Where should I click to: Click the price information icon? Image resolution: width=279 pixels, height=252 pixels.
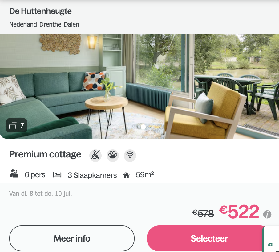tap(267, 214)
